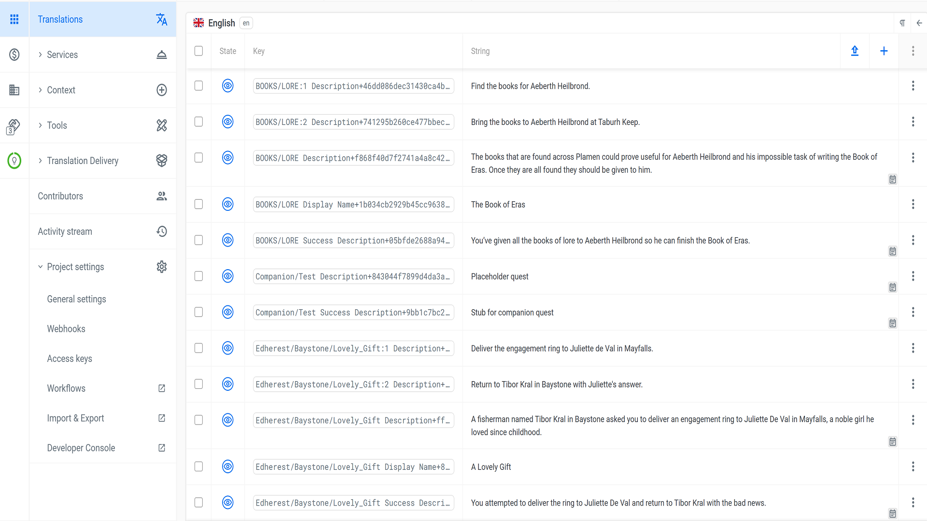Image resolution: width=927 pixels, height=521 pixels.
Task: Click the Companion/Test Description key field
Action: pos(353,276)
